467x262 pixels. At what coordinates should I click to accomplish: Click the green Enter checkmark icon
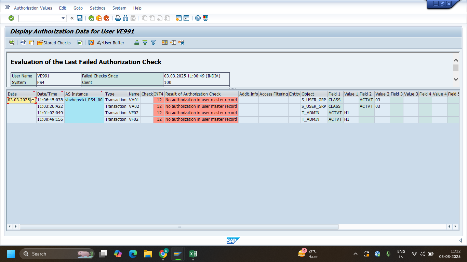pyautogui.click(x=11, y=18)
